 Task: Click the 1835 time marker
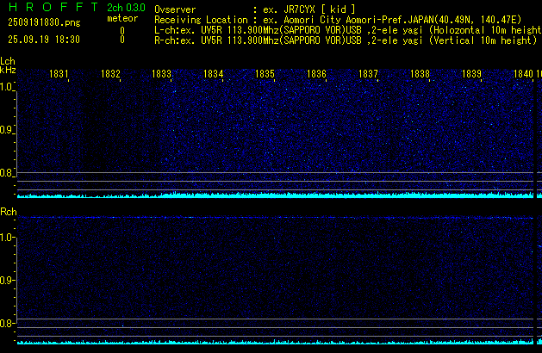click(x=265, y=75)
